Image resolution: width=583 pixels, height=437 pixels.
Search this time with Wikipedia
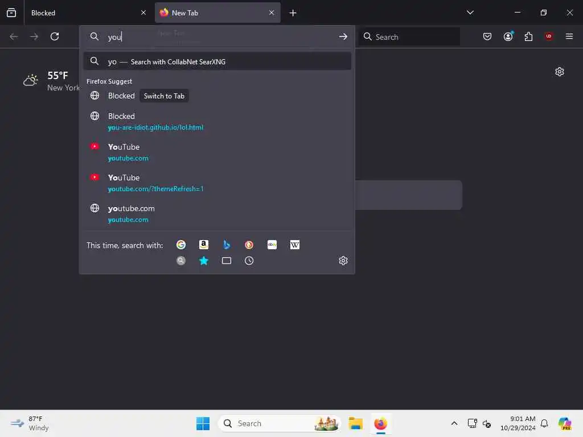pos(295,245)
